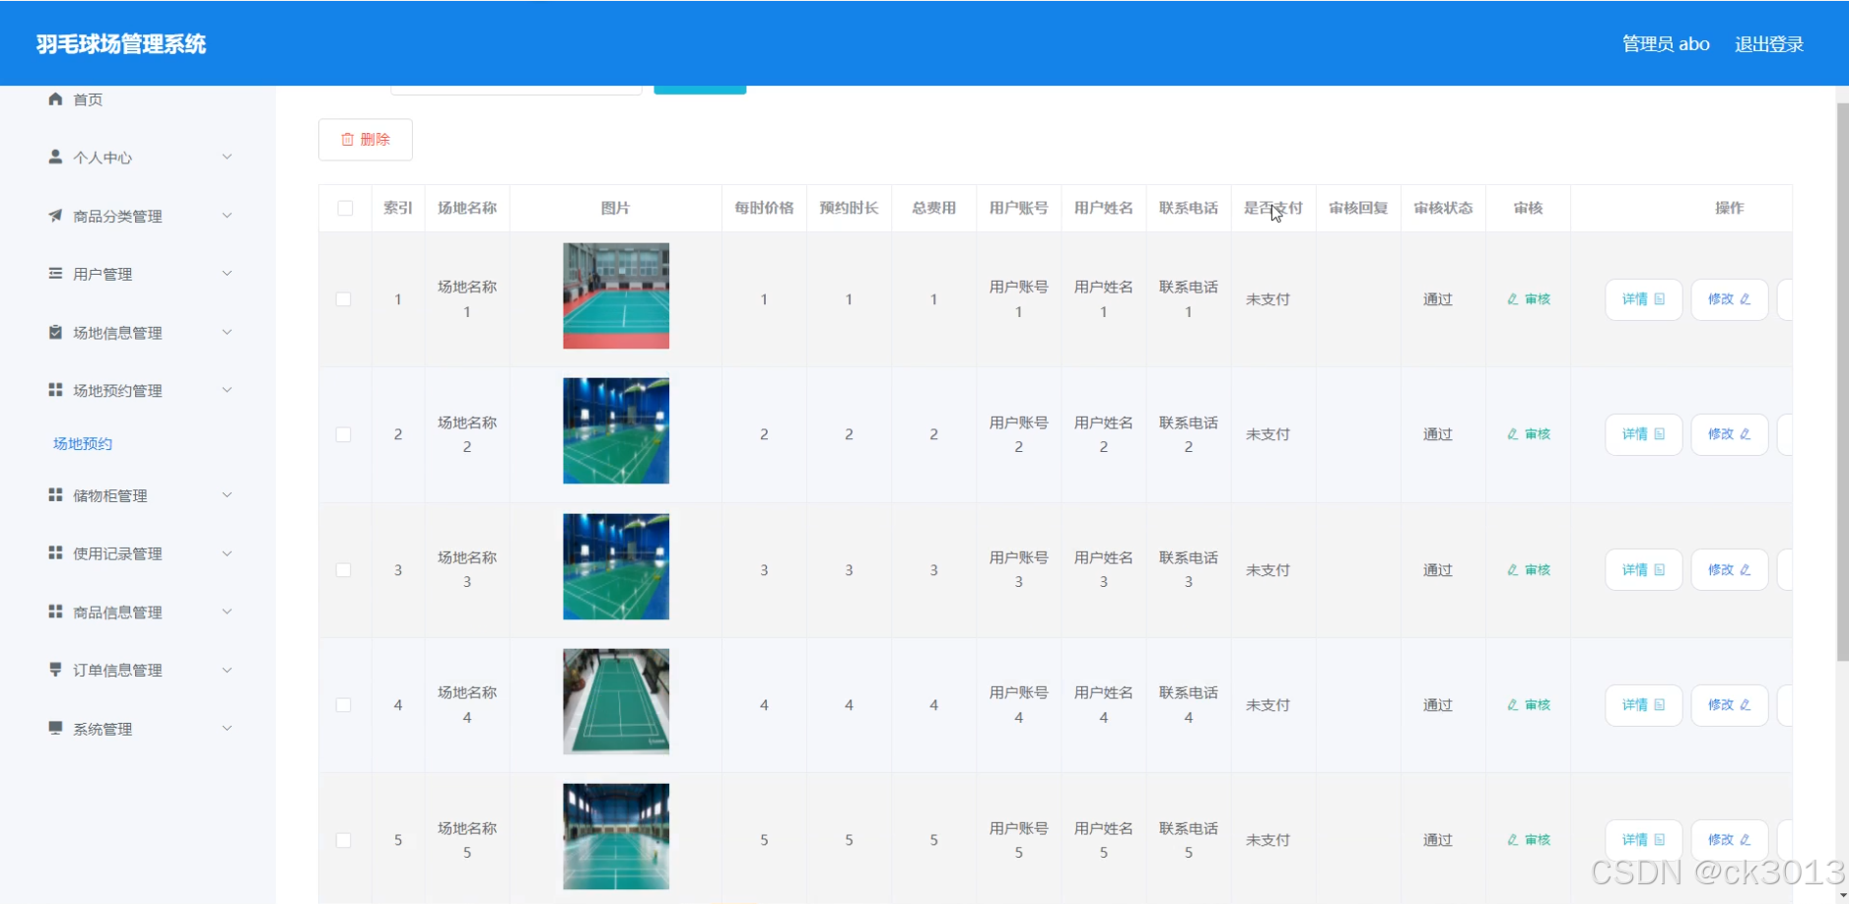Click 修改 for row 5

pos(1730,840)
